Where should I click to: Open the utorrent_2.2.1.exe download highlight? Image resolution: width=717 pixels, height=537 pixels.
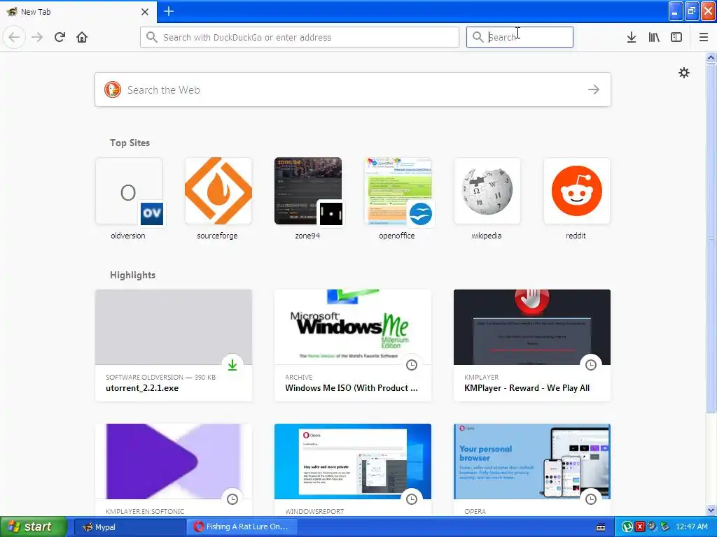(174, 345)
